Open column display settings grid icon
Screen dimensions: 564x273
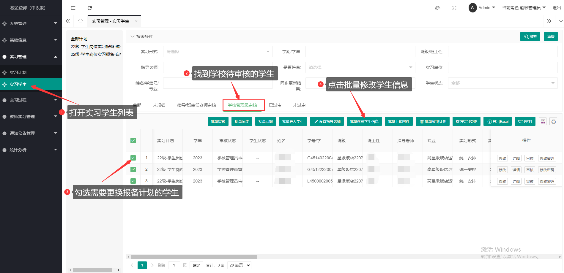pyautogui.click(x=543, y=122)
